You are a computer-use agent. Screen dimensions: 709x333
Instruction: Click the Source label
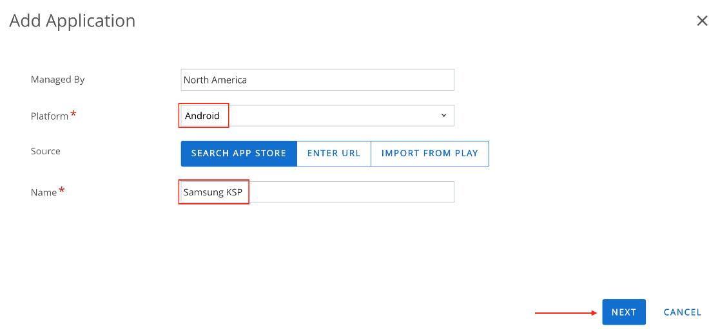46,151
